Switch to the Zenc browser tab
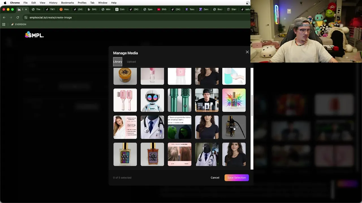The width and height of the screenshot is (362, 203). (x=204, y=9)
